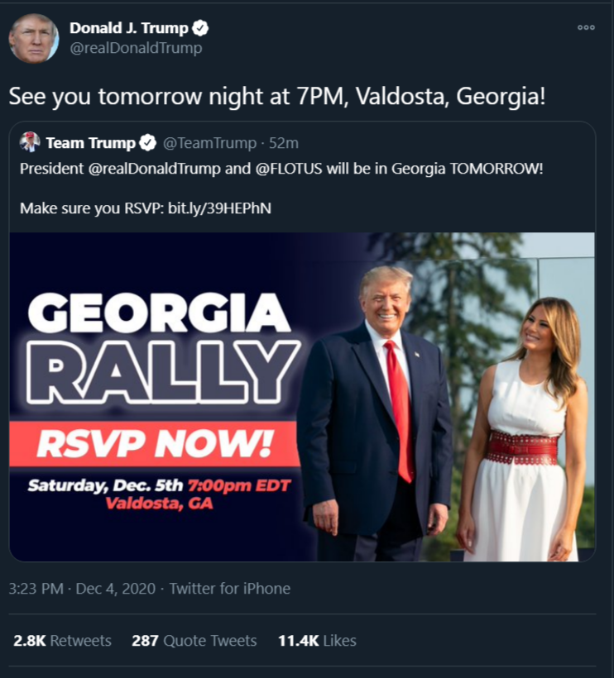Open the bit.ly/39HEPhN RSVP link
Viewport: 614px width, 678px height.
[219, 208]
